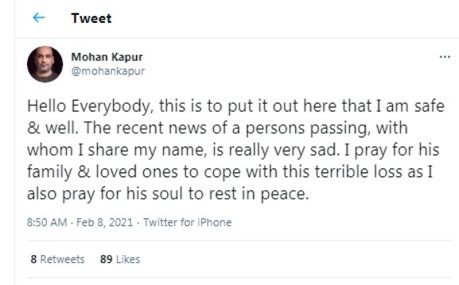Click the @mohankapur handle
This screenshot has width=459, height=285.
107,71
